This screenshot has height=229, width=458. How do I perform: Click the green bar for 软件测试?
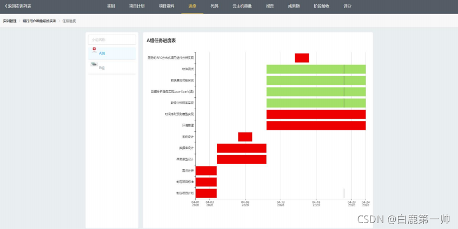316,69
